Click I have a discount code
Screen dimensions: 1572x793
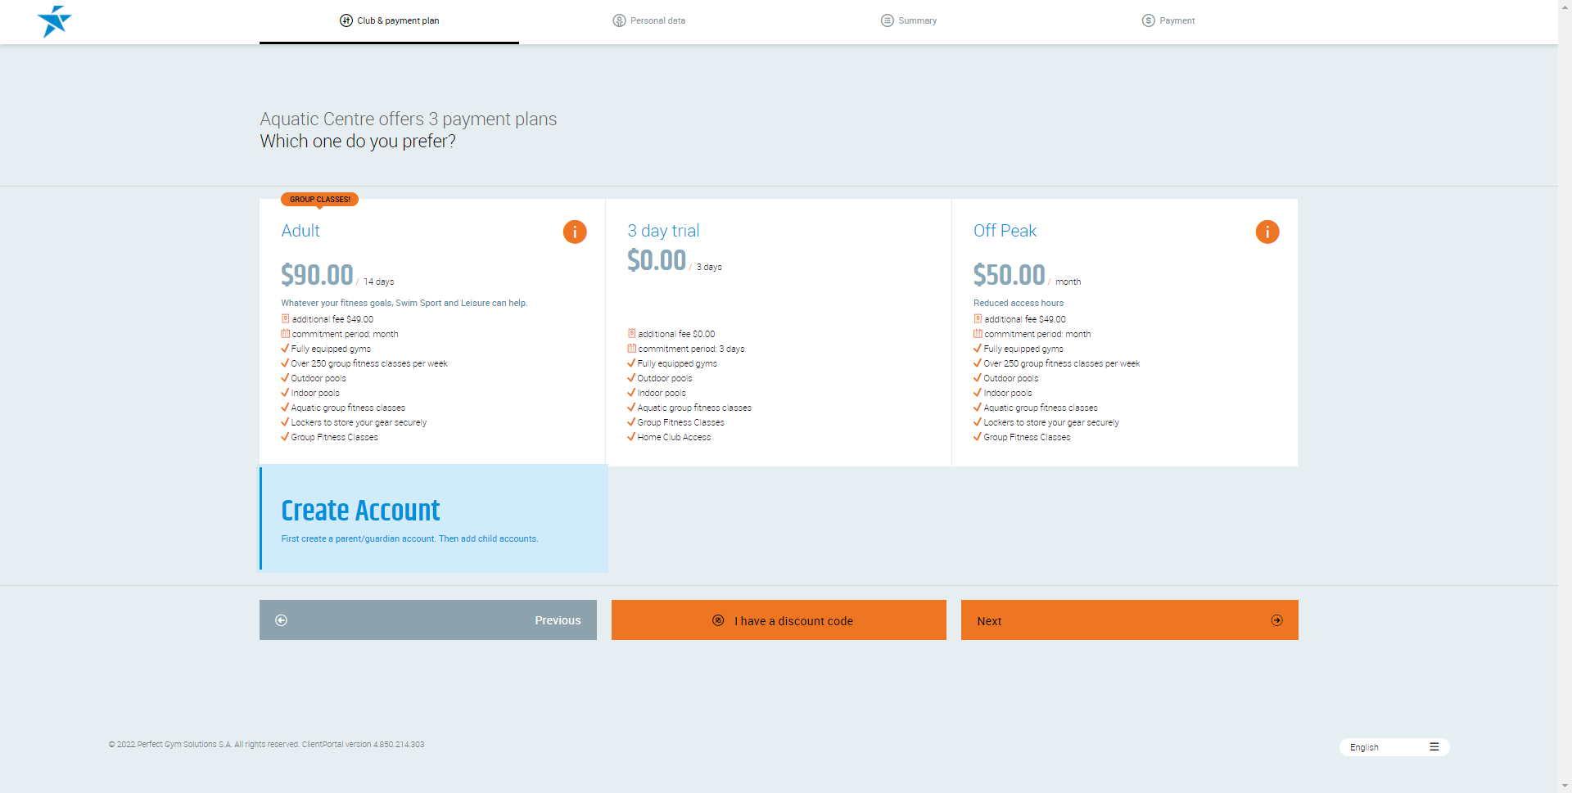point(793,621)
